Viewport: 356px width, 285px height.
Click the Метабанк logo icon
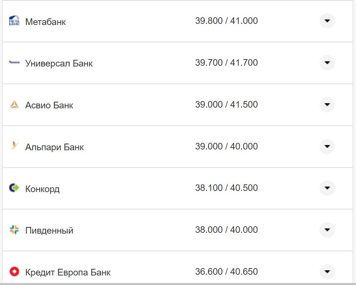pos(14,21)
